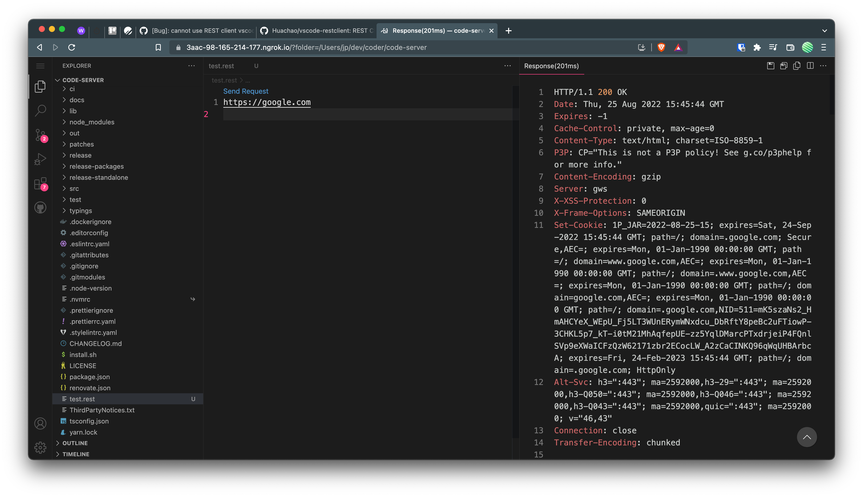Open the GitHub view in activity bar
863x497 pixels.
[40, 207]
